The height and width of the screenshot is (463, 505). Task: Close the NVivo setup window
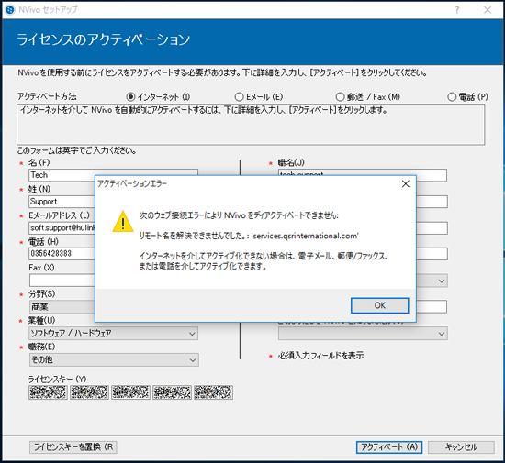[488, 10]
